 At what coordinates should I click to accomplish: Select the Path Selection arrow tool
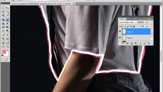point(3,39)
